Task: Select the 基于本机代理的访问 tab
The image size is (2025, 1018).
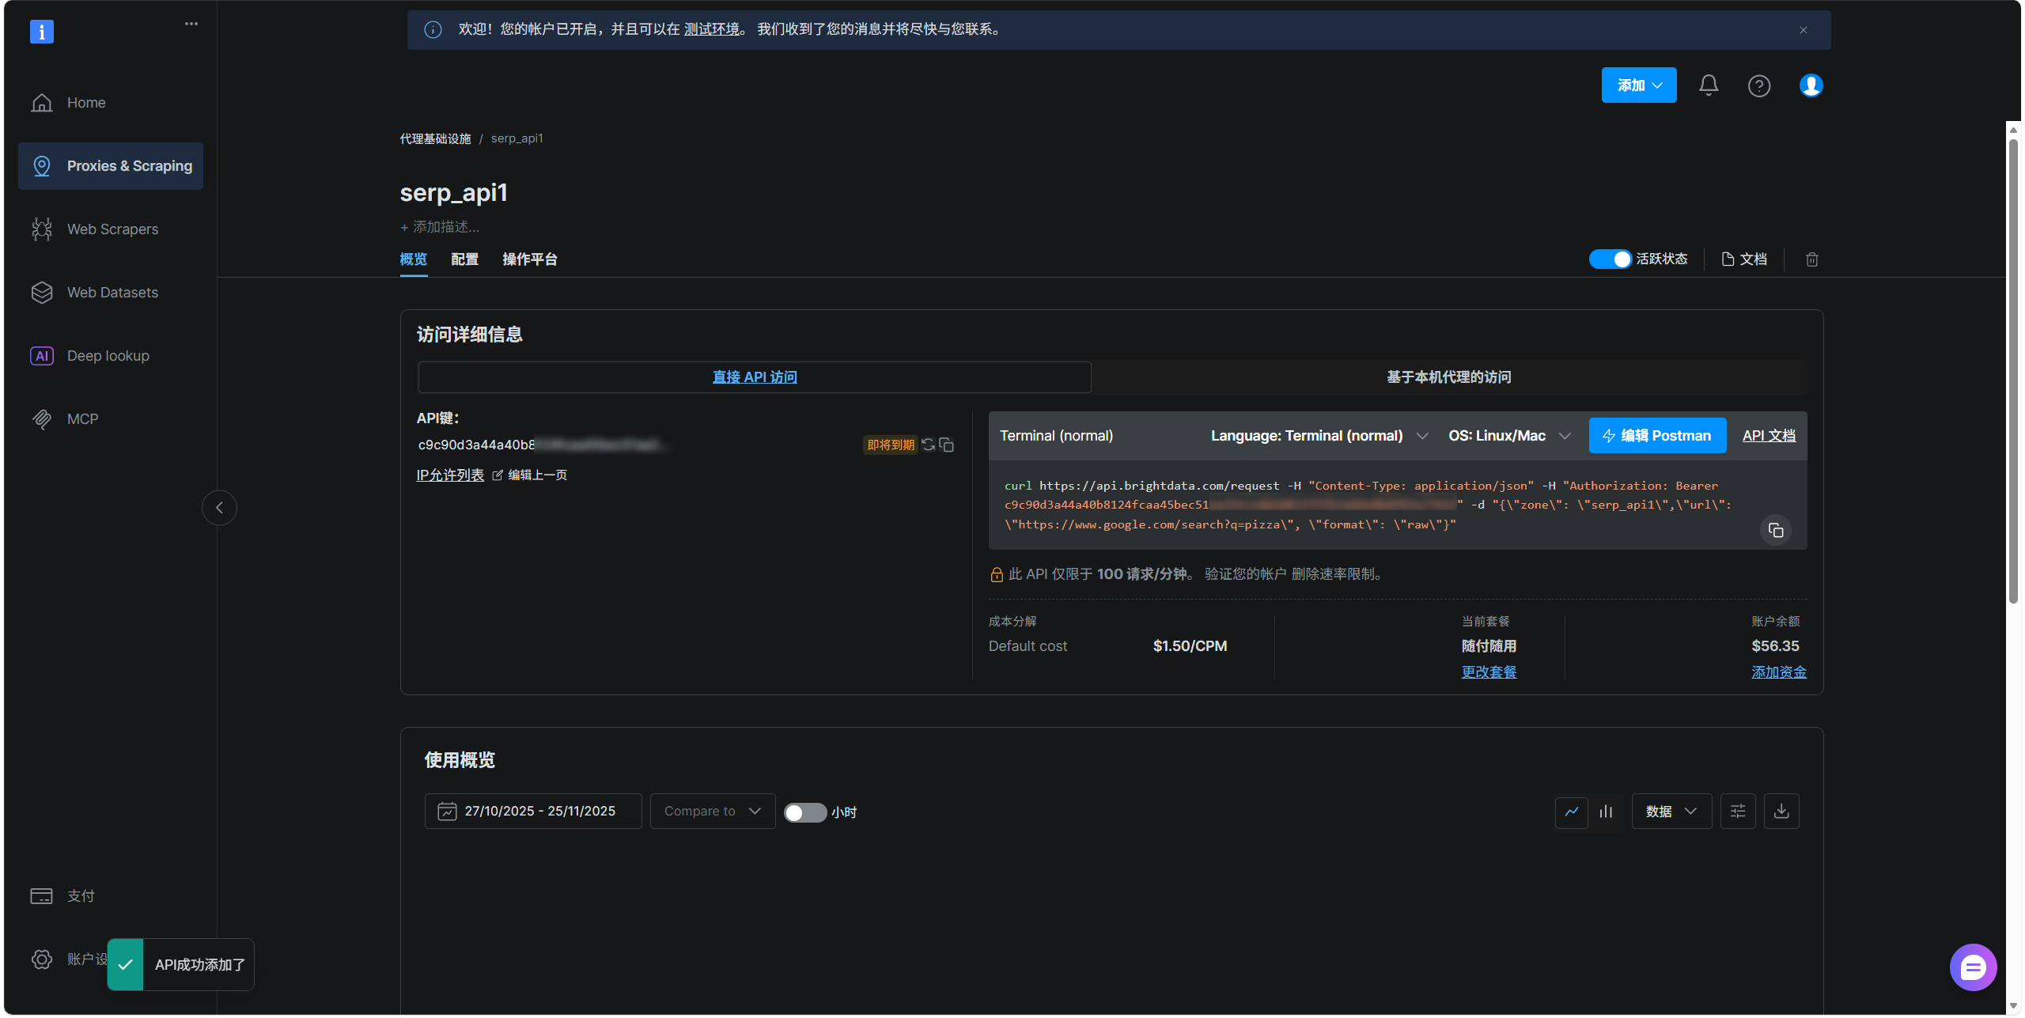Action: (1448, 377)
